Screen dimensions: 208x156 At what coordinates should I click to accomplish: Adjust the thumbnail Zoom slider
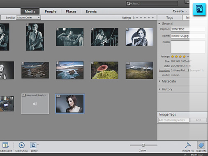(x=143, y=145)
